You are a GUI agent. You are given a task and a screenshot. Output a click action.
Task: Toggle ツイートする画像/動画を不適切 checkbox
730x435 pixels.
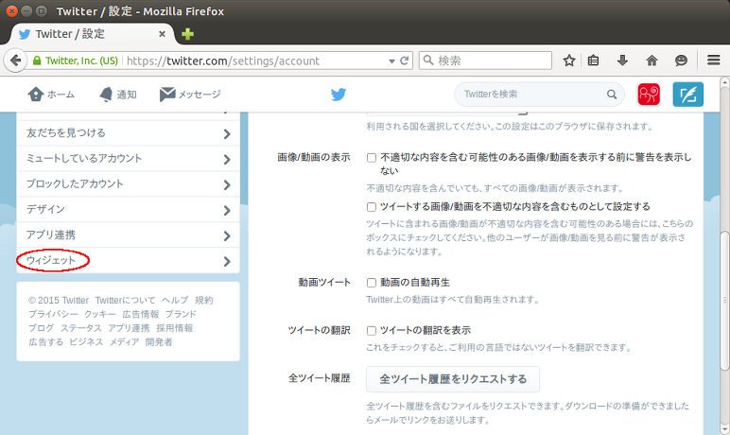[372, 207]
